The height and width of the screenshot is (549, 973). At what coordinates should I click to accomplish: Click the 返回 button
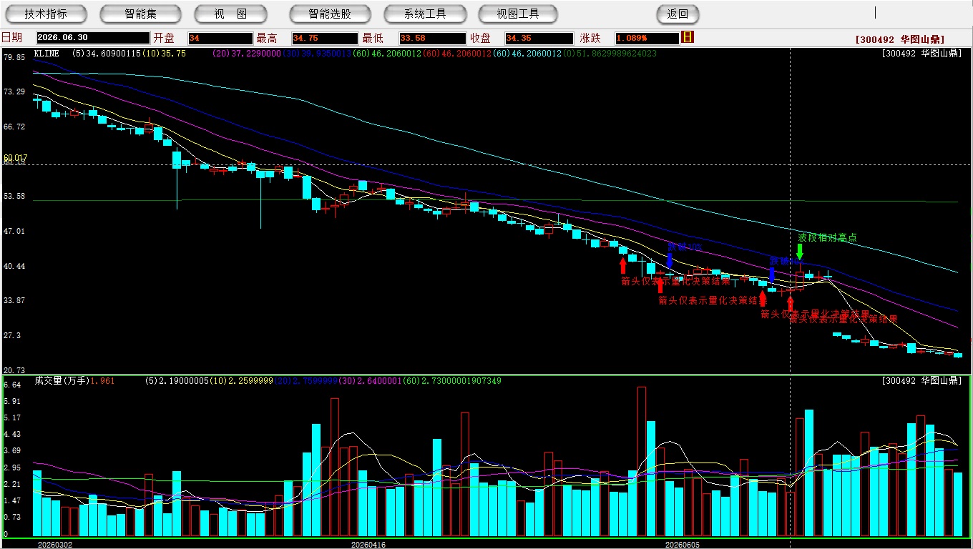tap(678, 14)
